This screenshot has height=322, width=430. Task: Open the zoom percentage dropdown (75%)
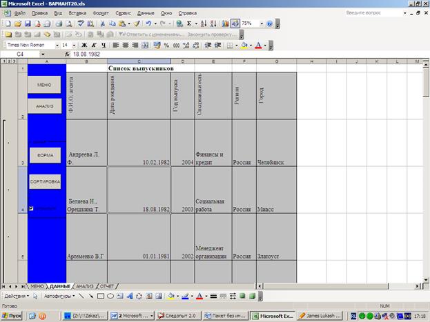tap(262, 24)
